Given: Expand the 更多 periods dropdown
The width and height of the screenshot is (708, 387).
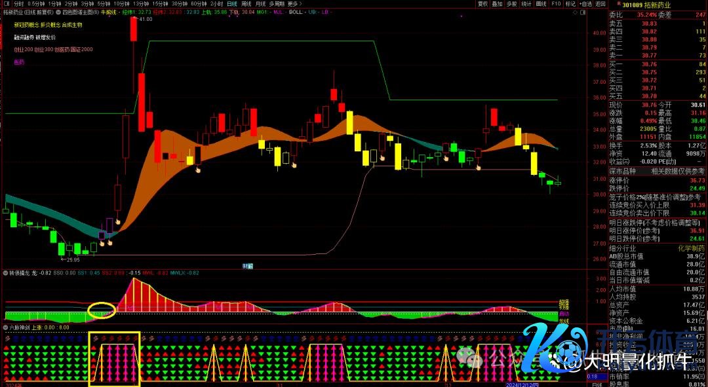Looking at the screenshot, I should point(292,4).
